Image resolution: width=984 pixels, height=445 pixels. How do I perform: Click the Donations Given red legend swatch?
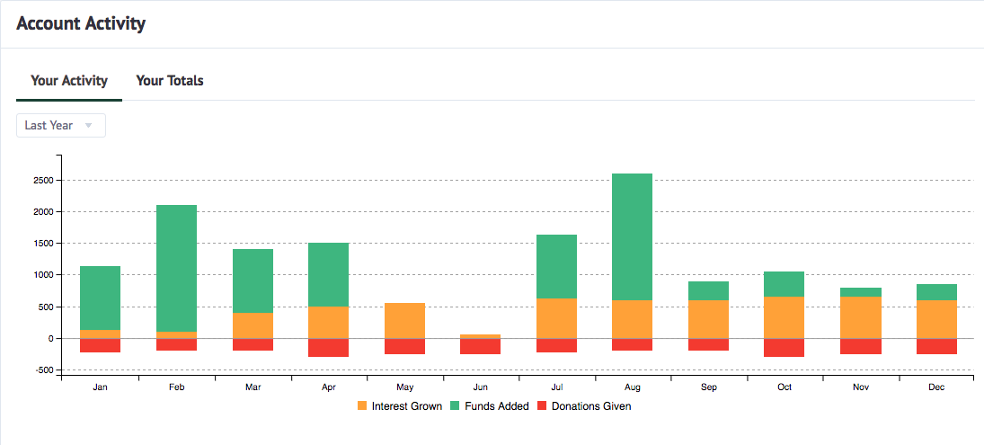[542, 406]
